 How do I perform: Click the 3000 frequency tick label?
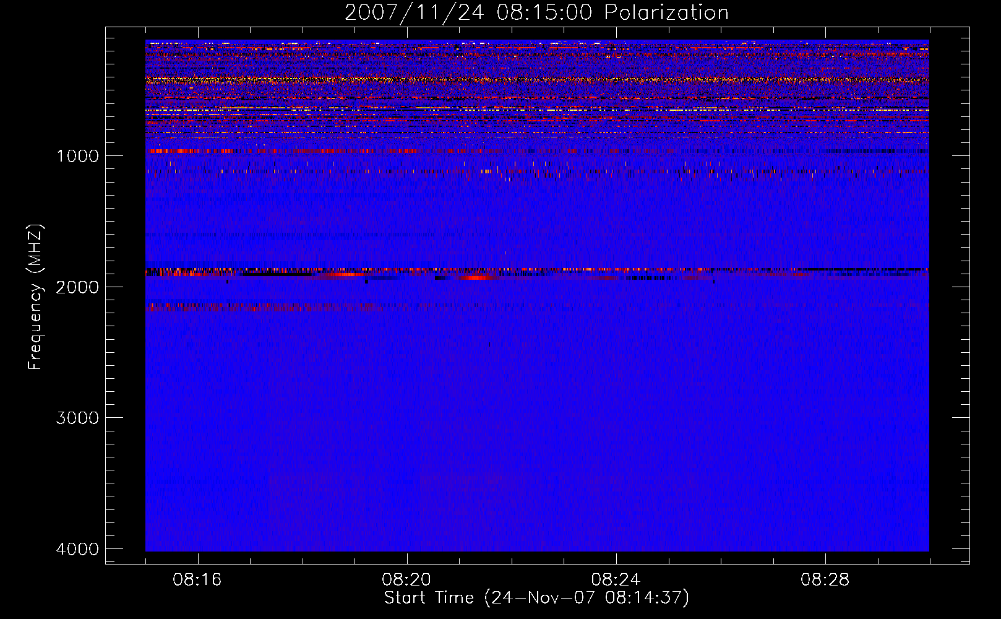tap(77, 418)
